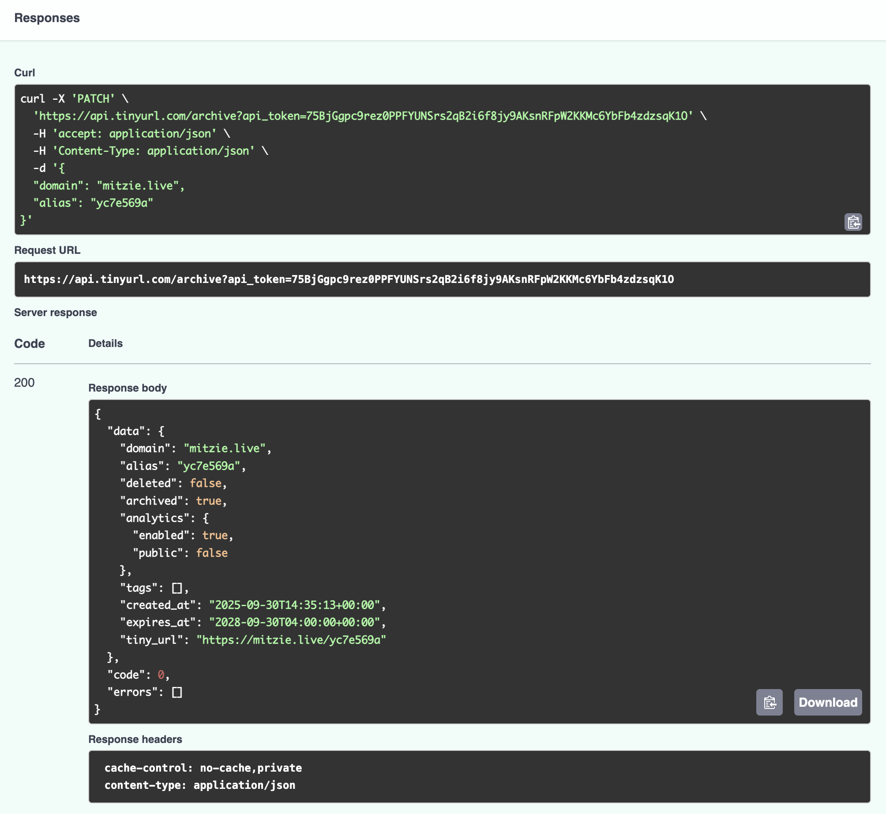This screenshot has width=886, height=814.
Task: Copy the curl command to clipboard
Action: tap(853, 222)
